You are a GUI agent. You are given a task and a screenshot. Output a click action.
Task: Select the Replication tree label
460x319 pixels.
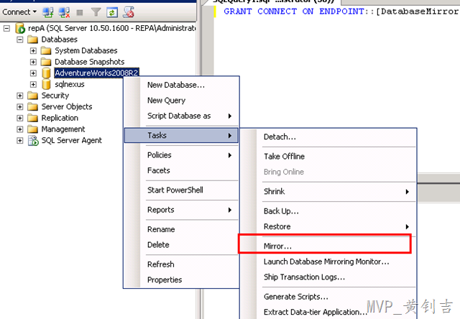pyautogui.click(x=60, y=118)
